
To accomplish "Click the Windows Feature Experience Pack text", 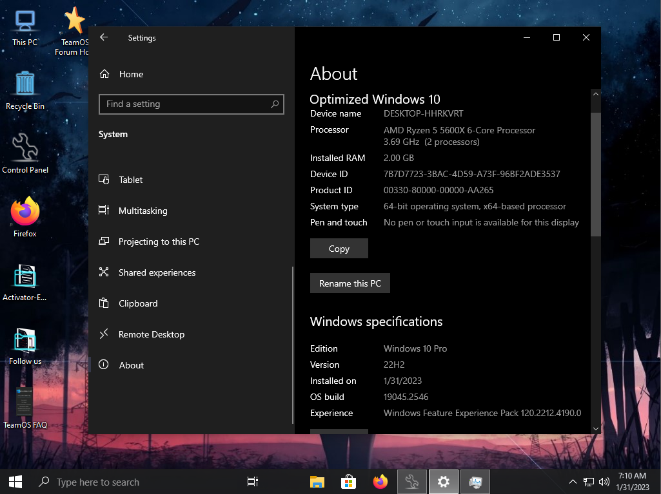I will click(x=482, y=413).
